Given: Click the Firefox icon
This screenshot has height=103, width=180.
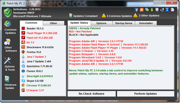Looking at the screenshot, I should coord(23,52).
